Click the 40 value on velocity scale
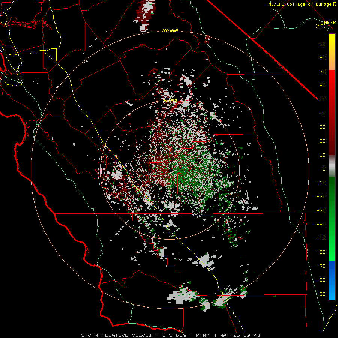The height and width of the screenshot is (338, 338). (x=323, y=113)
